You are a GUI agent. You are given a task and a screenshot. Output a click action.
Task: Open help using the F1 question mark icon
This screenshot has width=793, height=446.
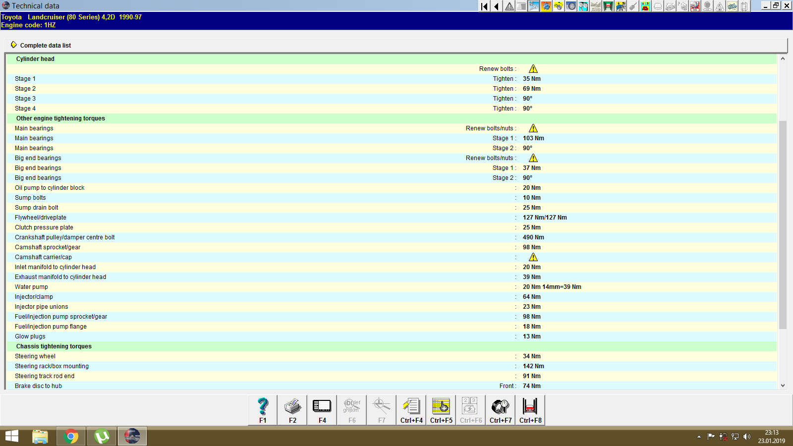click(x=262, y=410)
